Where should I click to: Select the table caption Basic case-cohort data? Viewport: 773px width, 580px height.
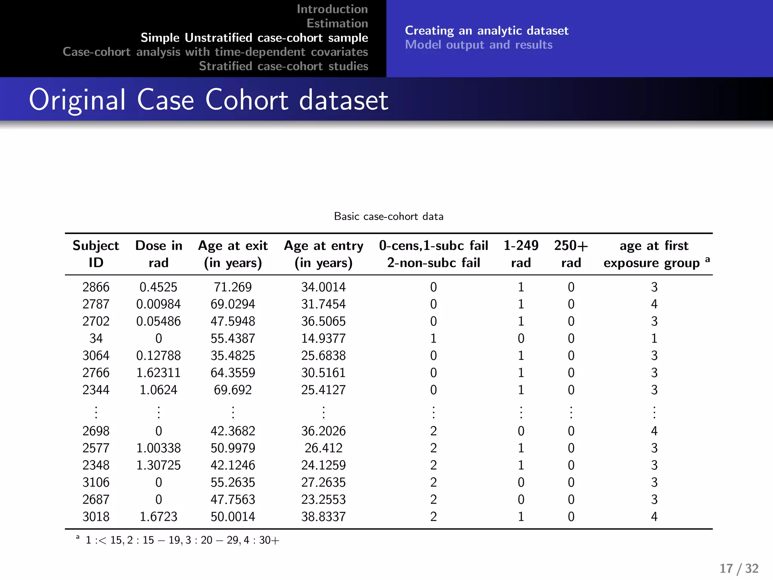[388, 216]
